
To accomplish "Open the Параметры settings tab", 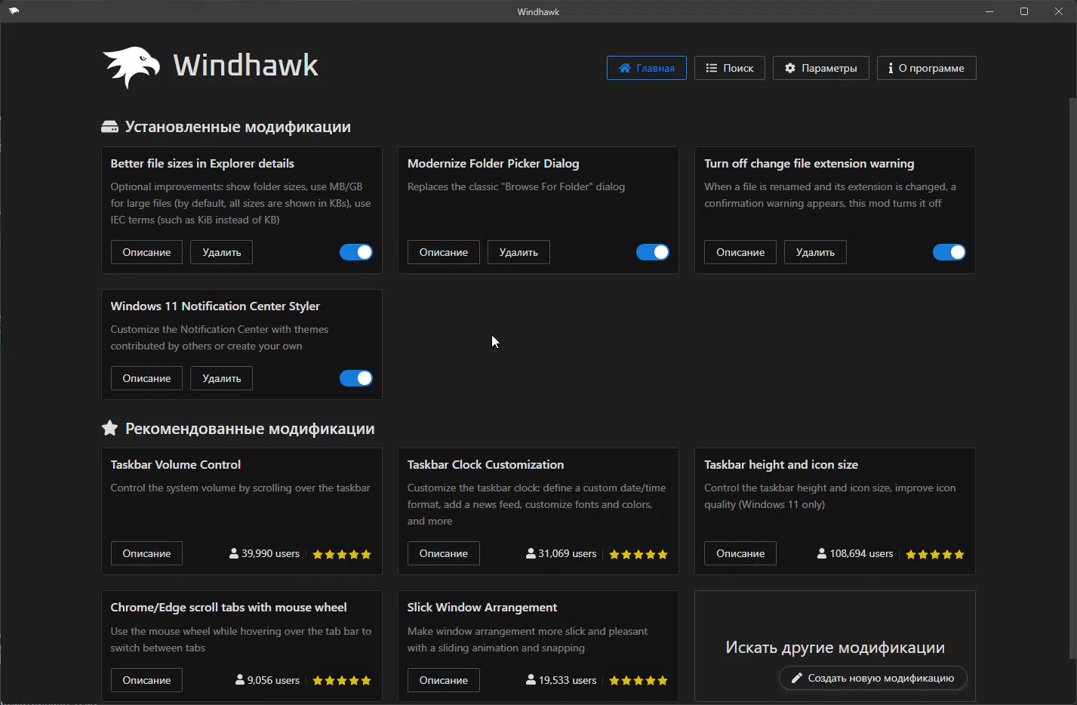I will (821, 68).
